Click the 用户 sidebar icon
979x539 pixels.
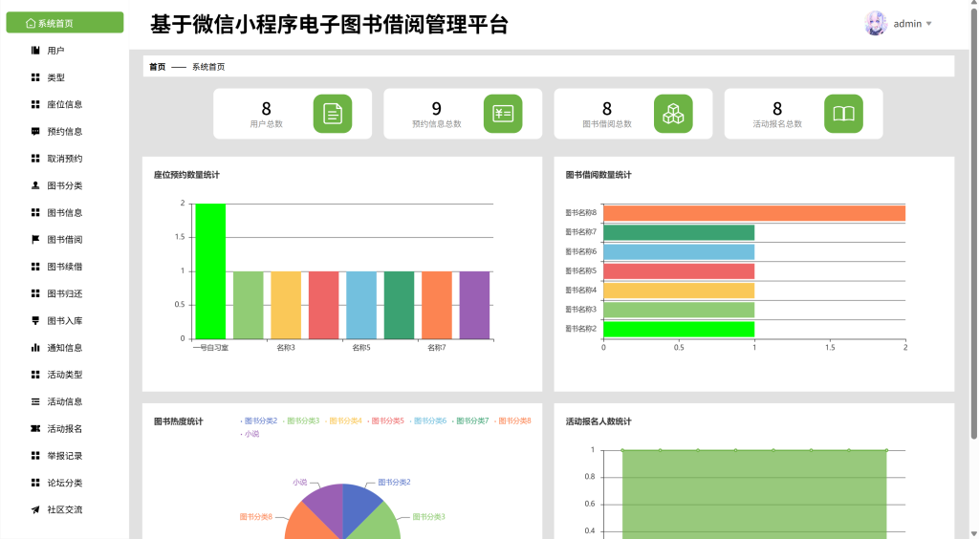(x=35, y=51)
